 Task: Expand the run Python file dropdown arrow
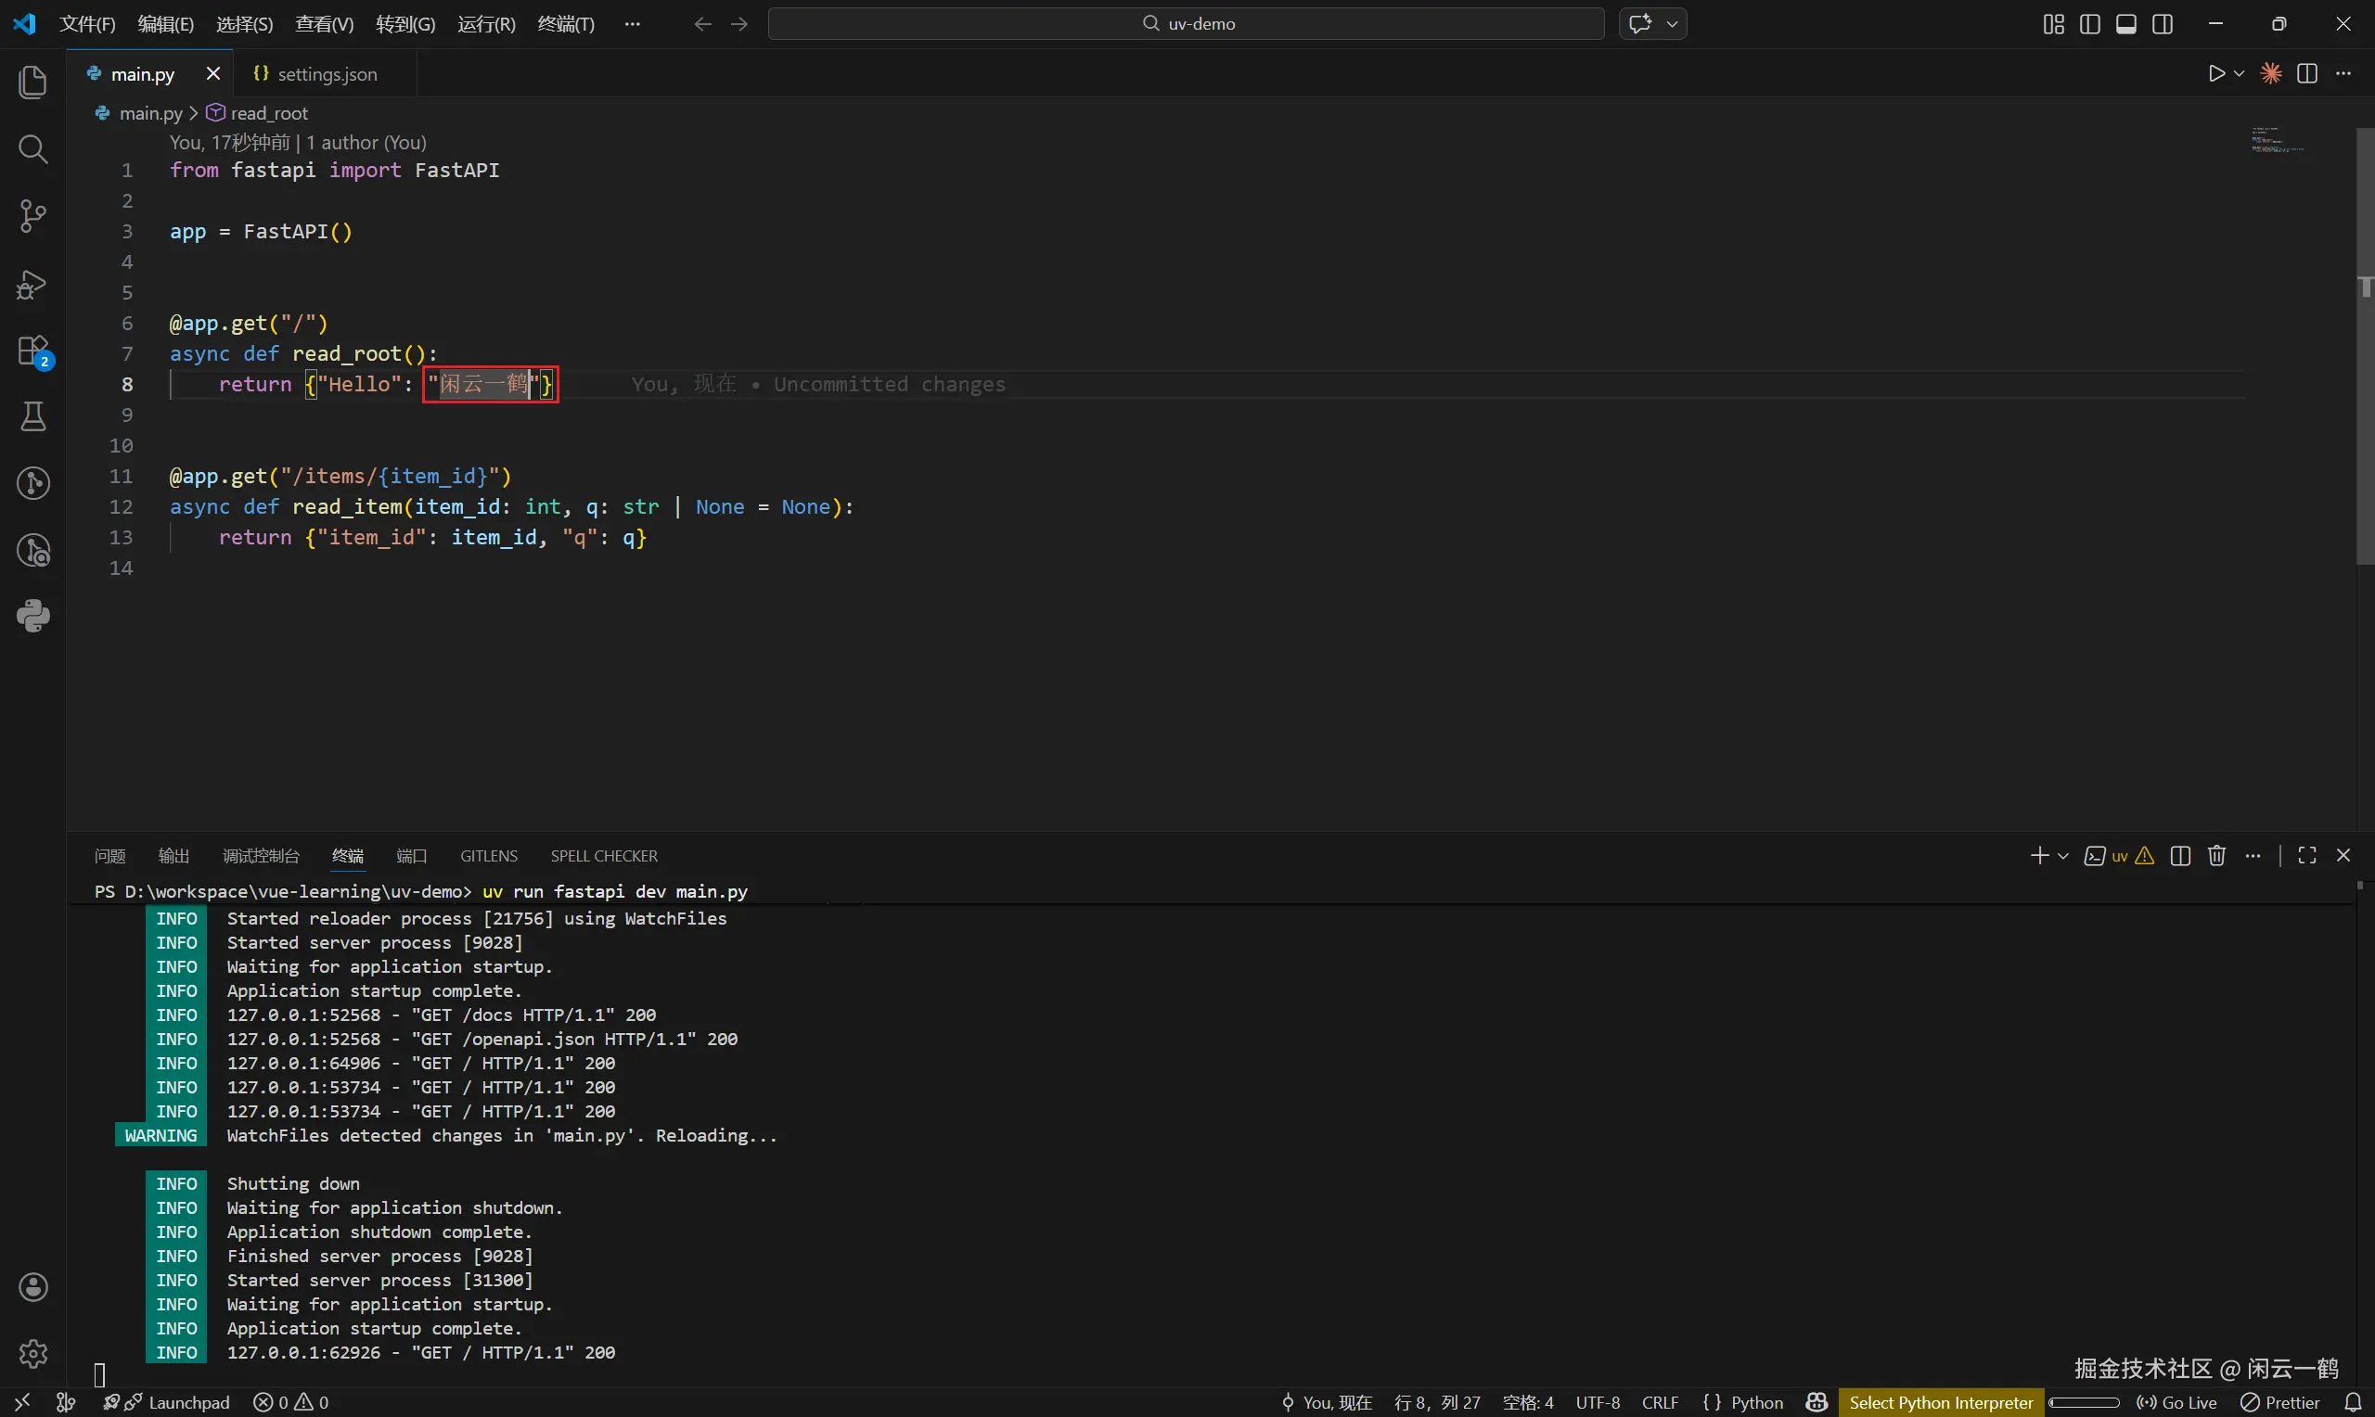(x=2240, y=73)
